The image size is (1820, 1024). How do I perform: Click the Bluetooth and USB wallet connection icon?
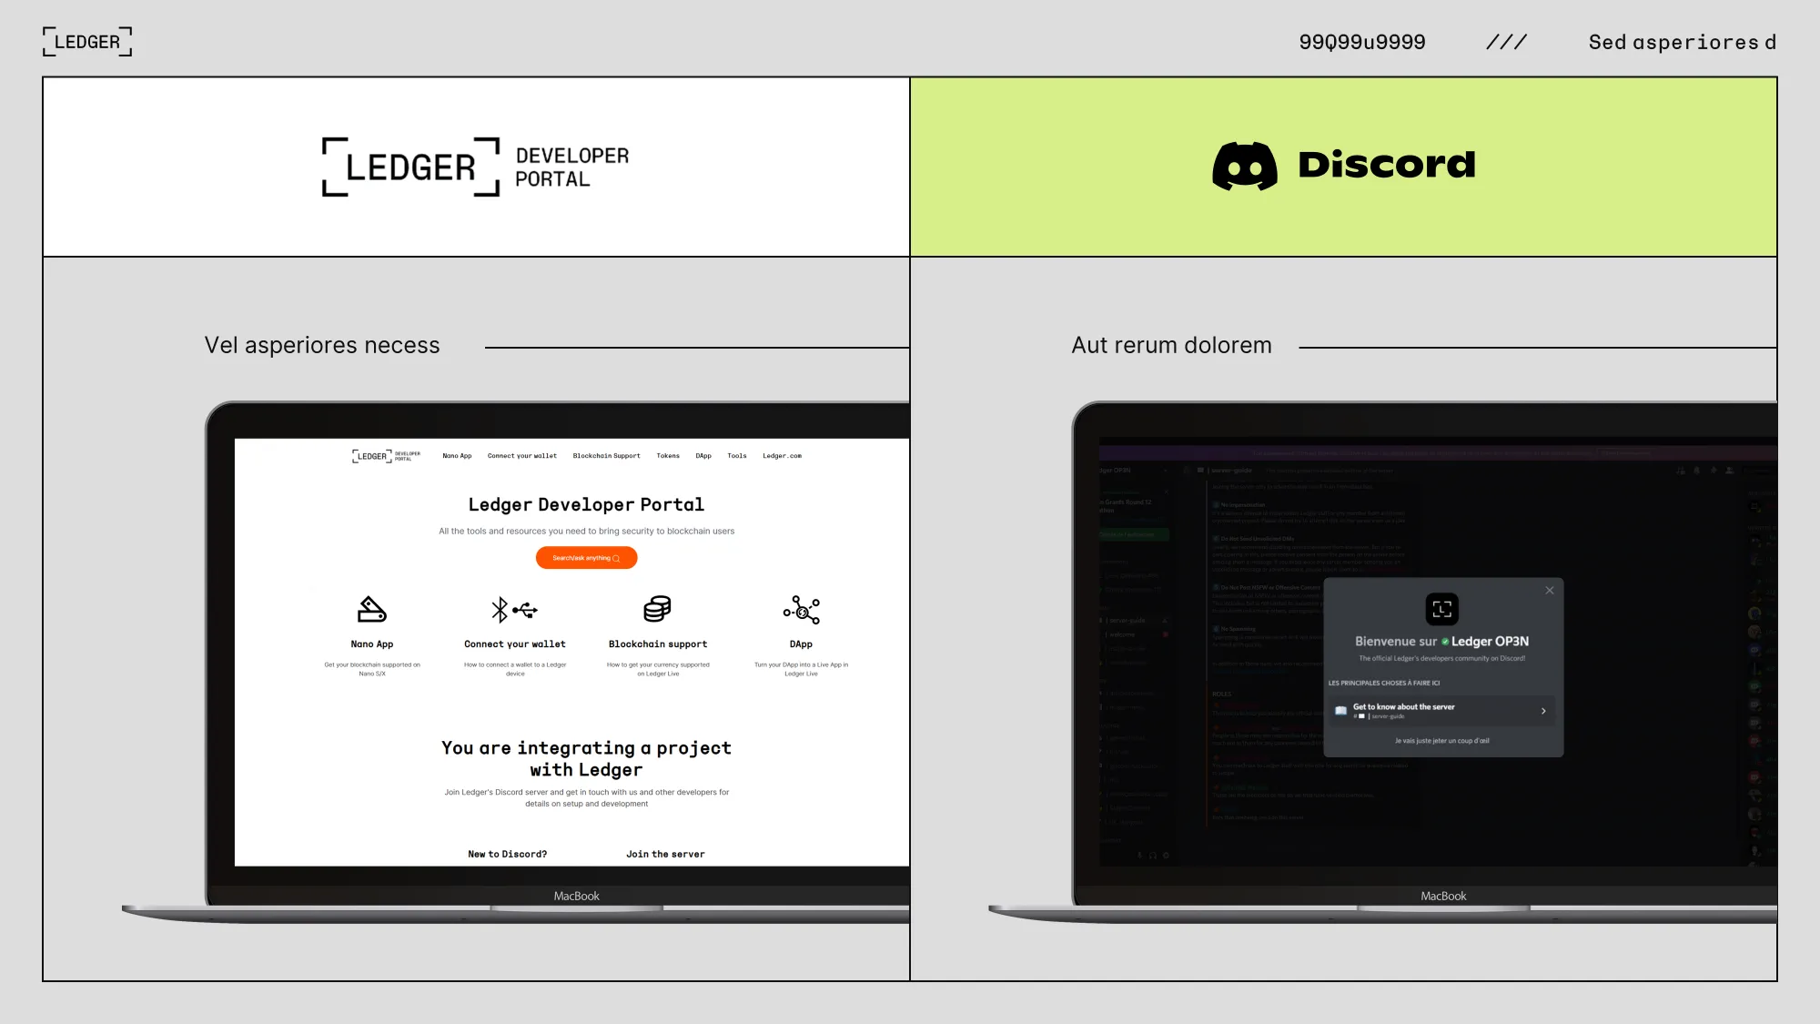coord(515,610)
